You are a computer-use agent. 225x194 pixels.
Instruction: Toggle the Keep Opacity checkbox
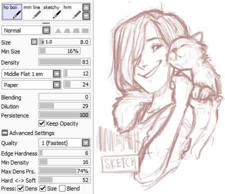41,123
